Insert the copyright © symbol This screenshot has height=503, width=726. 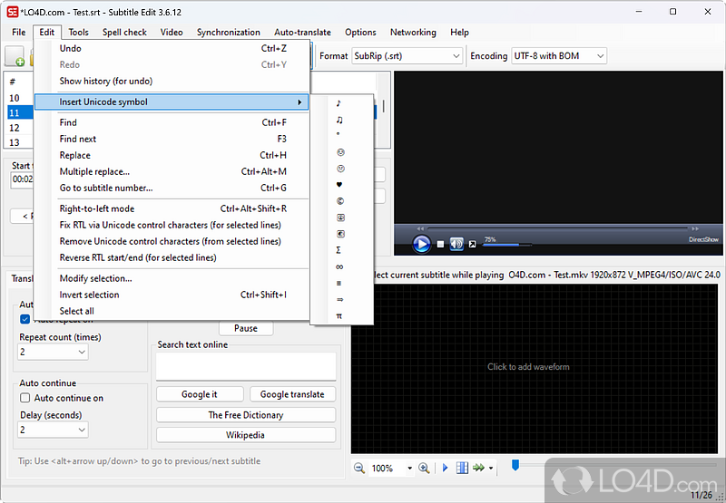339,201
